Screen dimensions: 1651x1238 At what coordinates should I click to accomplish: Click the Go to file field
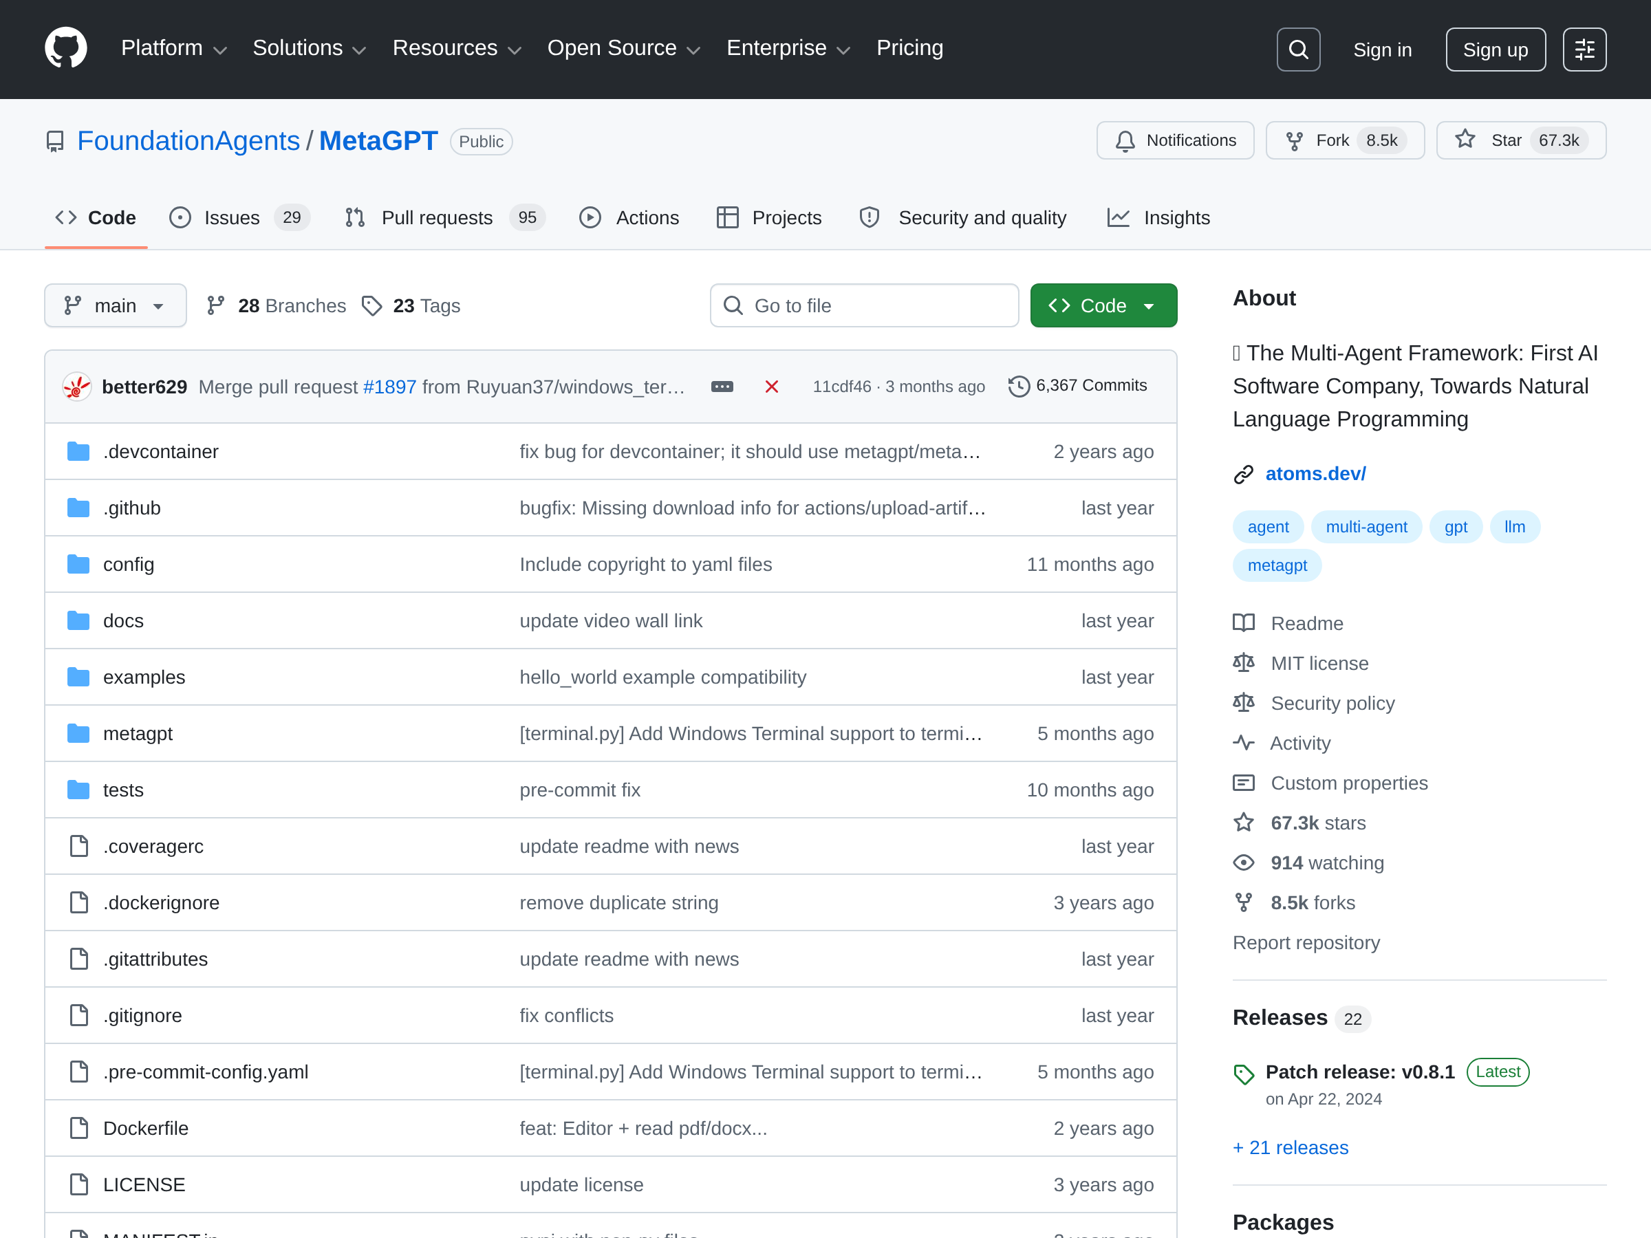pyautogui.click(x=864, y=305)
